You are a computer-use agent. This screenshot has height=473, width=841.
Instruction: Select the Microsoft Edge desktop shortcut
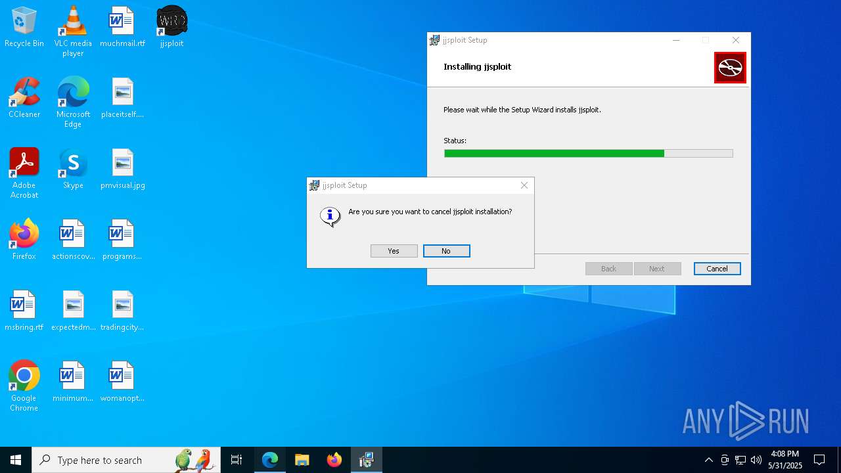[73, 102]
